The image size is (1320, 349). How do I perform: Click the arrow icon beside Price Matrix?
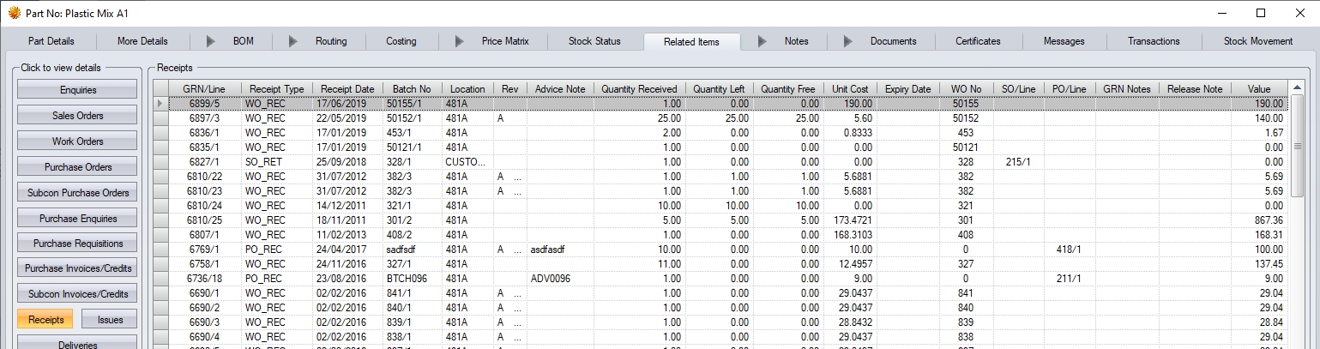(460, 41)
